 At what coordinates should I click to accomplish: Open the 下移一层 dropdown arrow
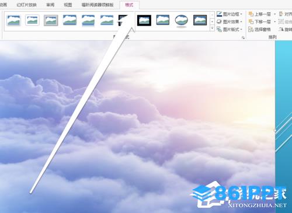coord(274,22)
